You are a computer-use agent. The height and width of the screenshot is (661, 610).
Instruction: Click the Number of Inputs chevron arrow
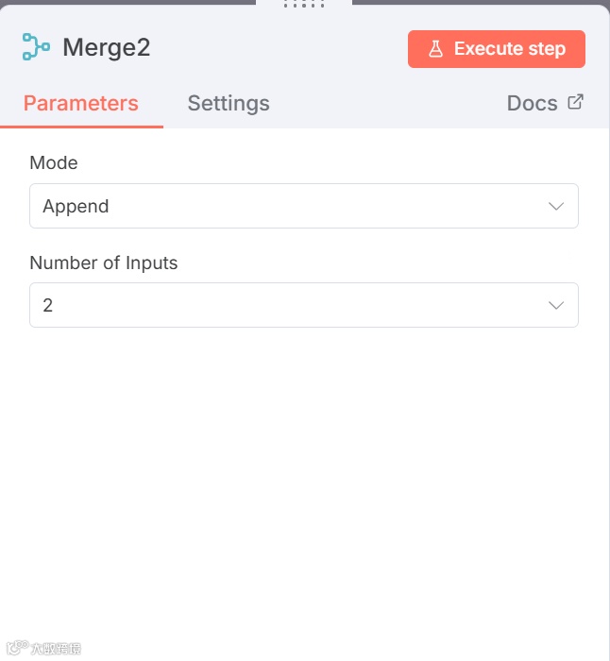pyautogui.click(x=556, y=306)
